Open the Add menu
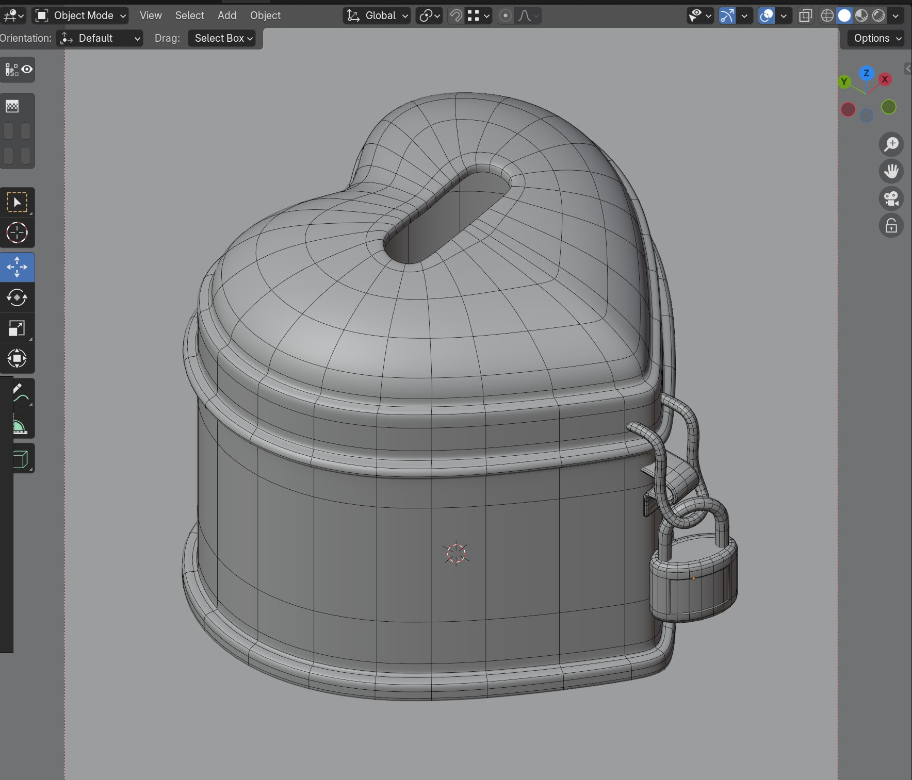Viewport: 912px width, 780px height. [227, 15]
